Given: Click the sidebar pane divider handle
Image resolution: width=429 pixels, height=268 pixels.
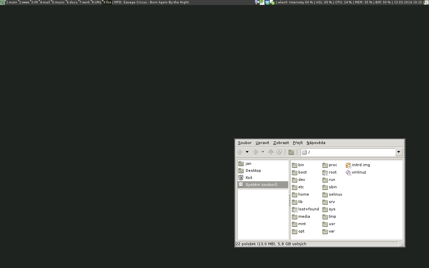Looking at the screenshot, I should (289, 200).
